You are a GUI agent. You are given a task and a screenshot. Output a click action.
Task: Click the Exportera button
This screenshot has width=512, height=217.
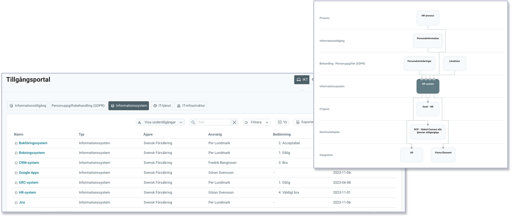pos(304,122)
